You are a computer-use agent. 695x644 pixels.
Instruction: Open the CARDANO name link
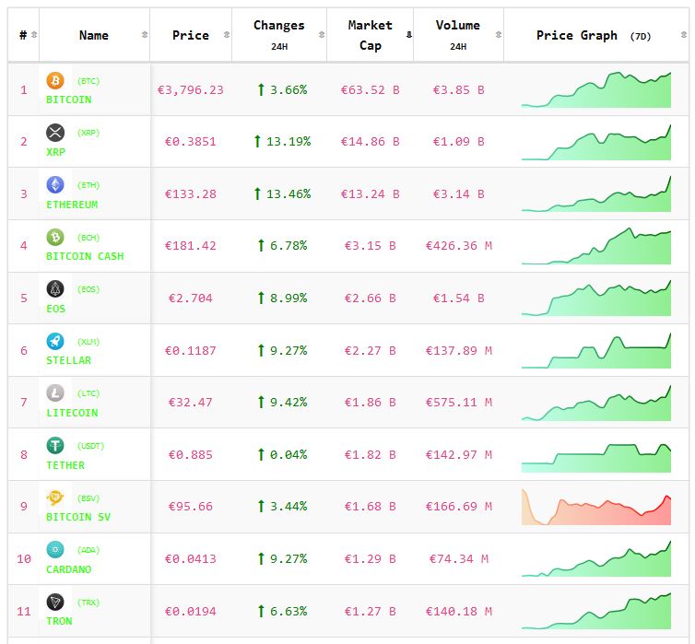(x=69, y=569)
